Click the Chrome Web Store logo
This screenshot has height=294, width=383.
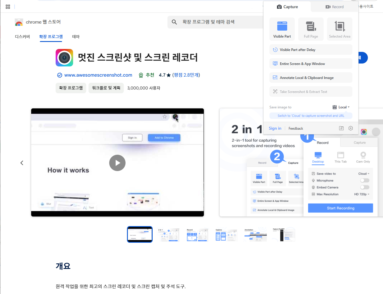point(19,22)
